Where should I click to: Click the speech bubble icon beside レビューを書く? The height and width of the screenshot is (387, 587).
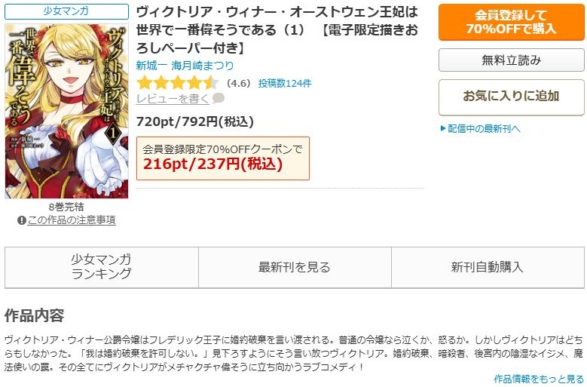(219, 98)
